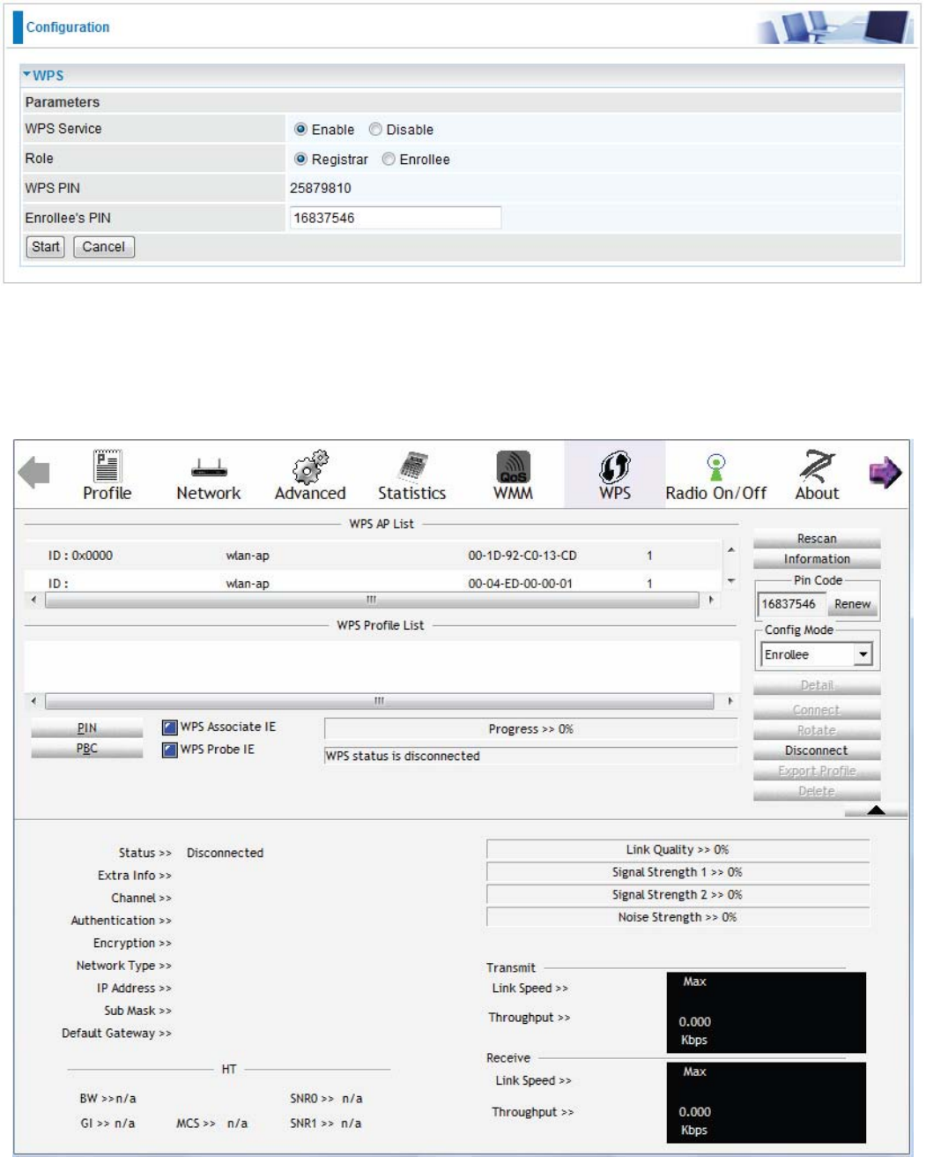Collapse panel with black up triangle
The width and height of the screenshot is (926, 1157).
[875, 810]
